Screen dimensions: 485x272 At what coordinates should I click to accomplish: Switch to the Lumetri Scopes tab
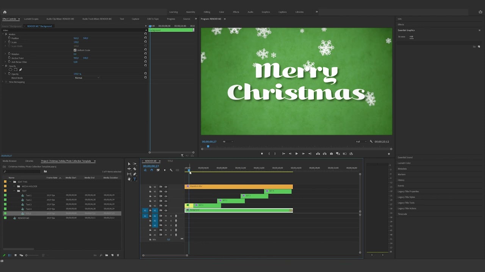(31, 19)
